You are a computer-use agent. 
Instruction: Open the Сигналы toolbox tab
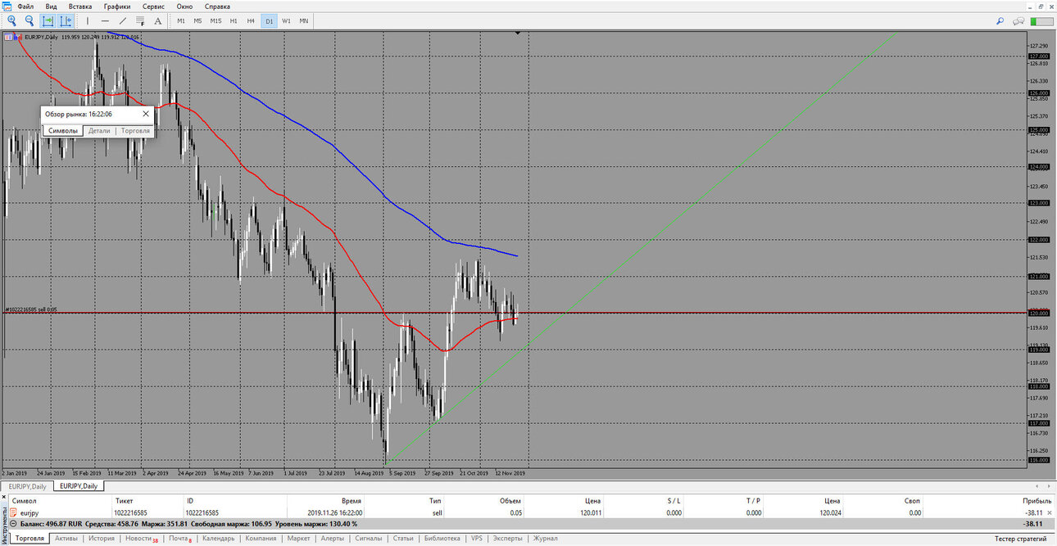click(x=368, y=539)
